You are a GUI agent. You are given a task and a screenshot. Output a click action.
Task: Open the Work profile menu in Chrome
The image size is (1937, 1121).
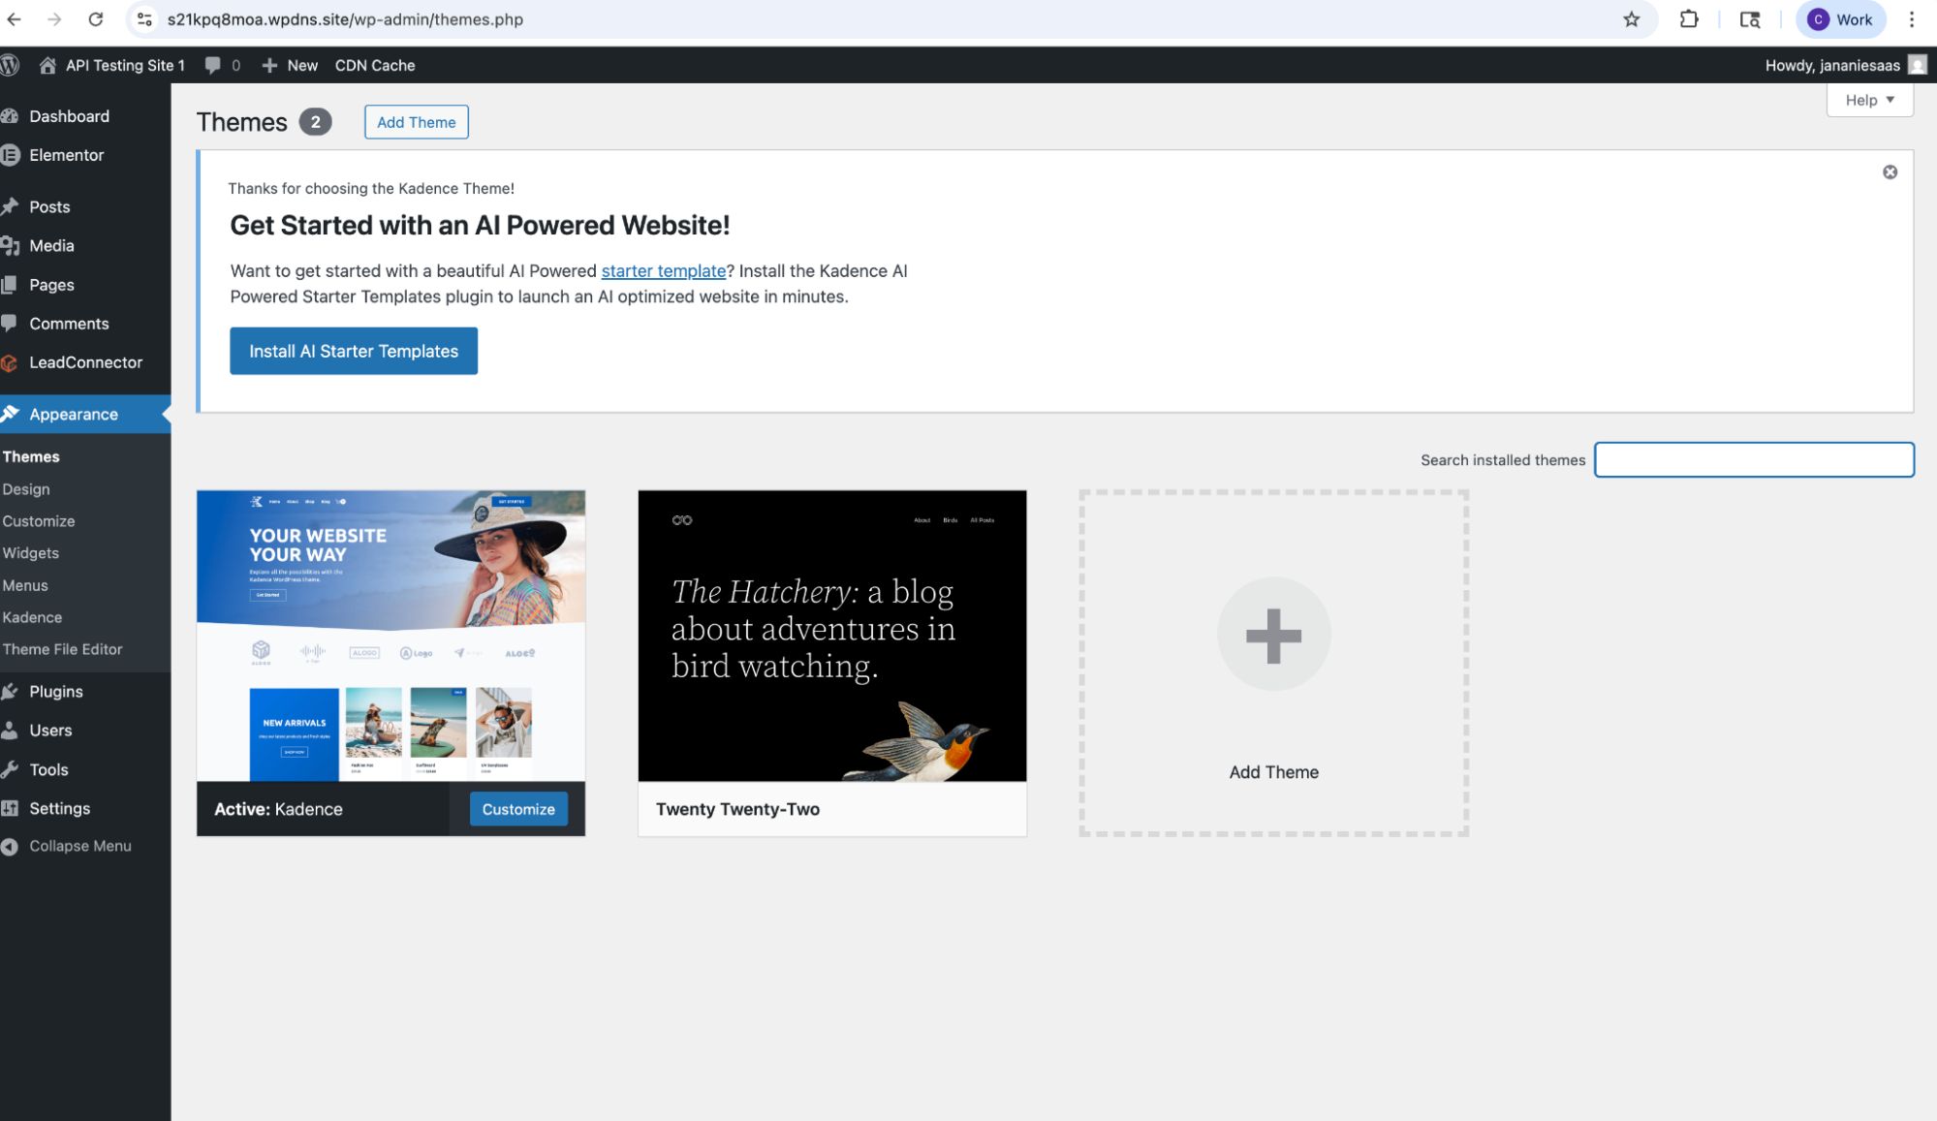point(1840,19)
